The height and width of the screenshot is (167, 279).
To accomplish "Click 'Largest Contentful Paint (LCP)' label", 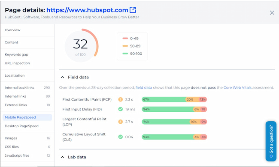I will point(84,122).
